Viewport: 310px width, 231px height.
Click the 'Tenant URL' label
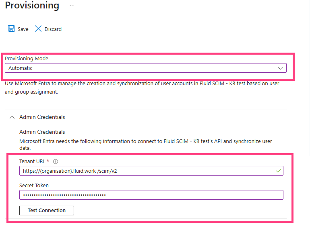point(33,161)
